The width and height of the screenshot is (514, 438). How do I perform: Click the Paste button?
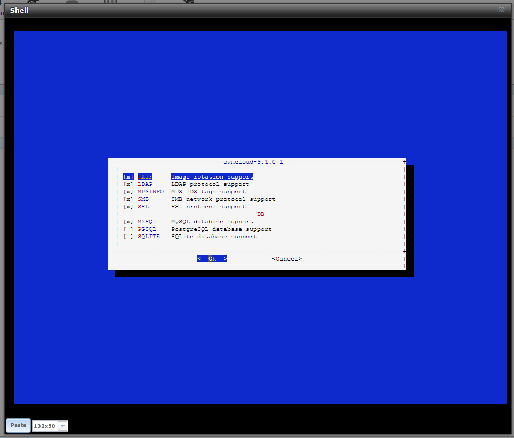click(18, 425)
